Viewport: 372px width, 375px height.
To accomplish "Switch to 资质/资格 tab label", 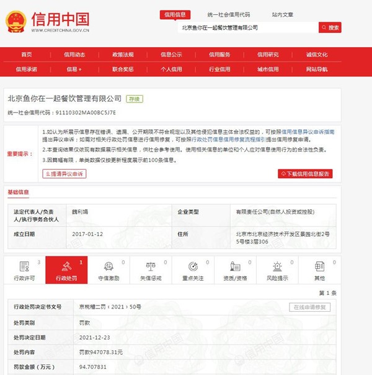I will click(235, 278).
